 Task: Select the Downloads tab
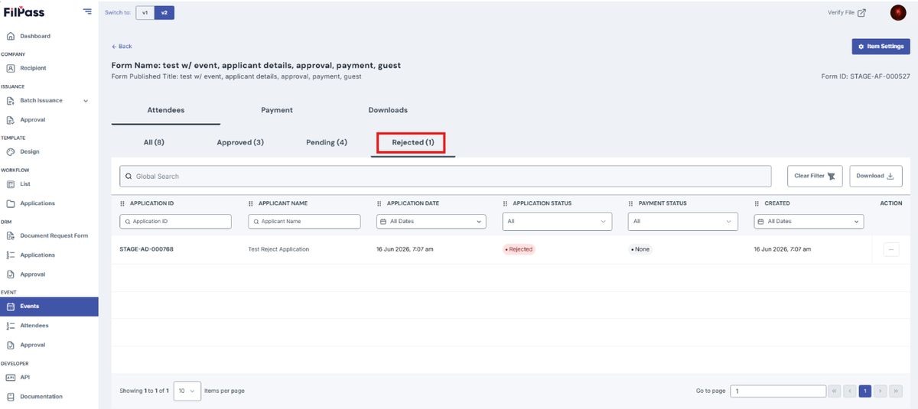[x=388, y=110]
